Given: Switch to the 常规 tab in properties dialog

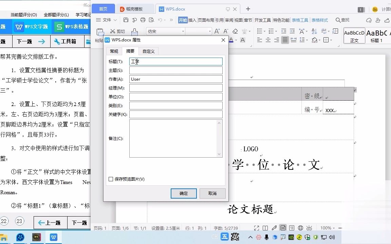Looking at the screenshot, I should coord(114,51).
